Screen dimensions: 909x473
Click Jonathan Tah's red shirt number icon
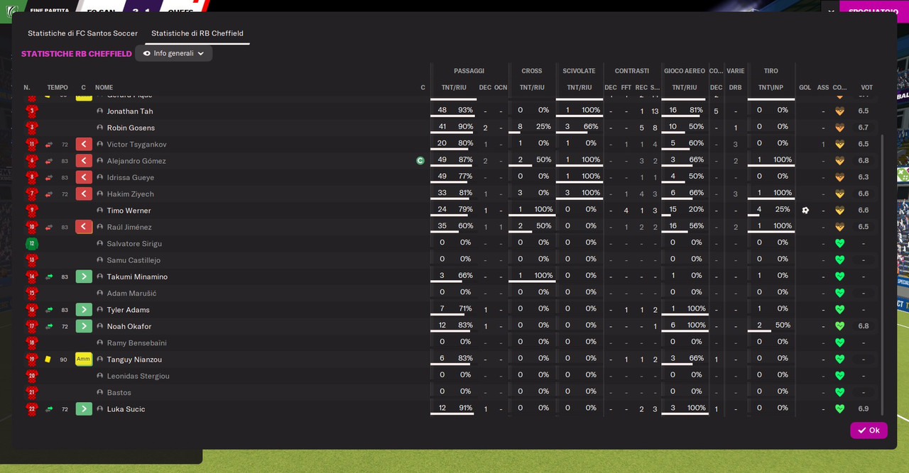click(31, 111)
